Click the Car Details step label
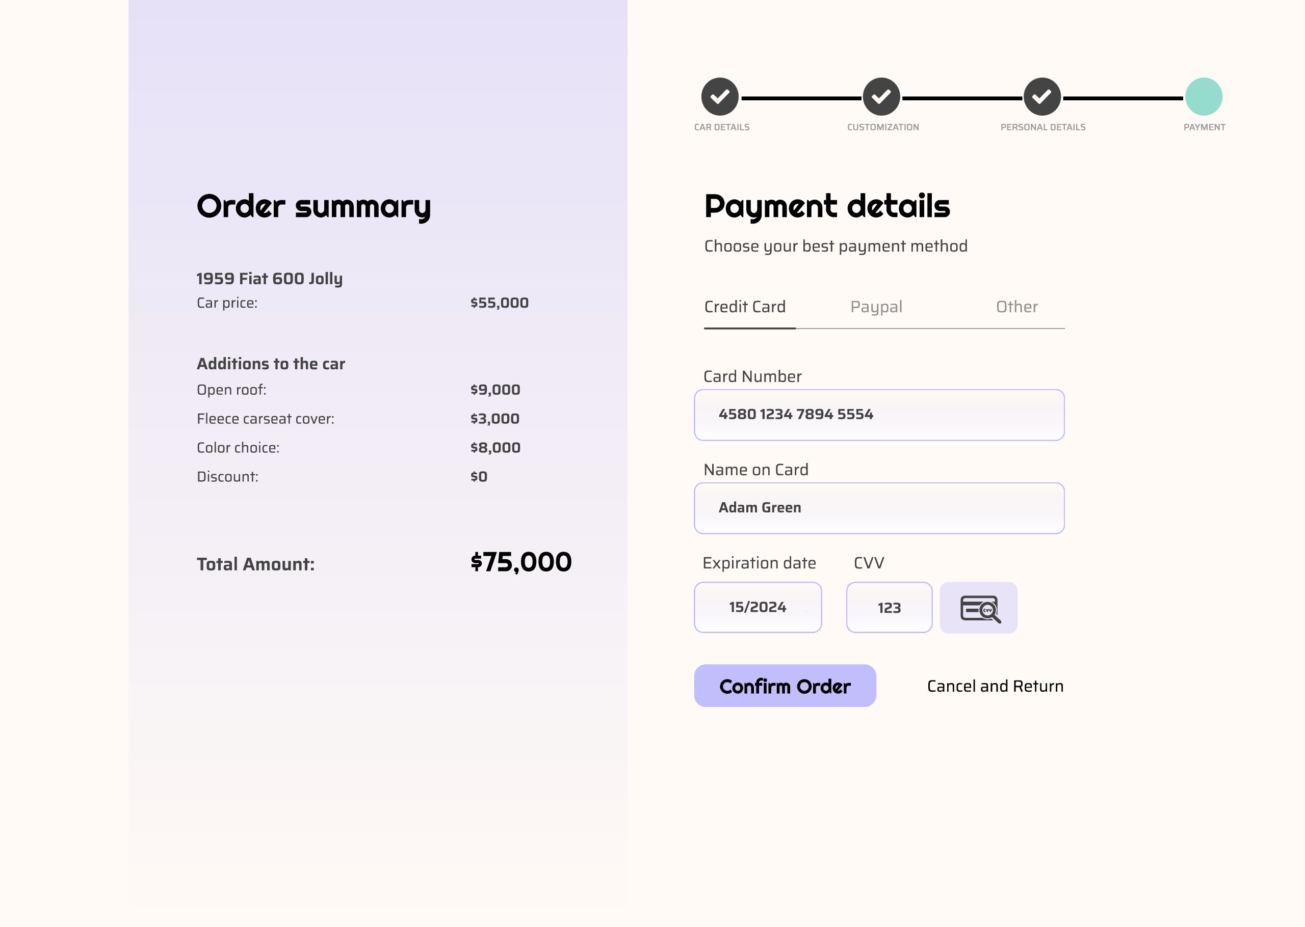Viewport: 1305px width, 927px height. (721, 127)
